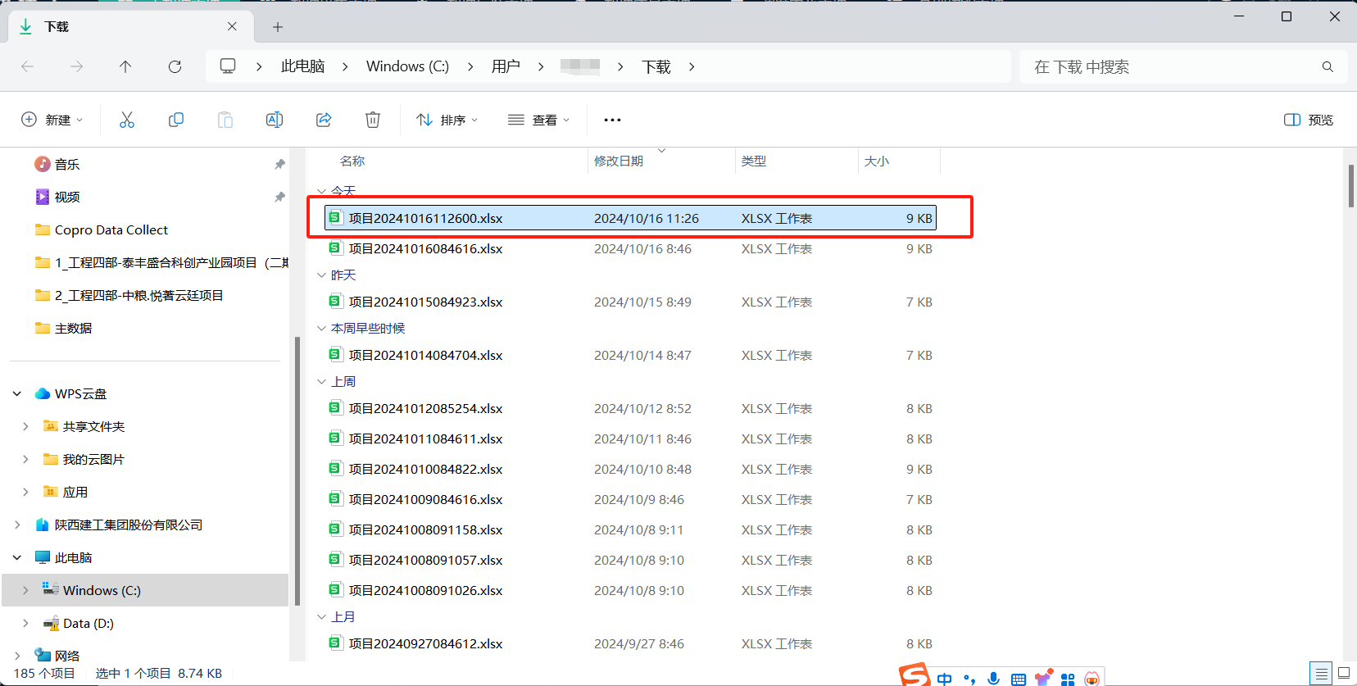Open the 排序 sort dropdown

(x=447, y=120)
